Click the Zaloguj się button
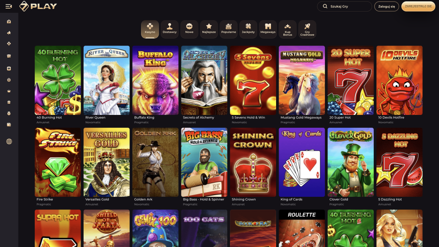Screen dimensions: 439x247 [386, 6]
